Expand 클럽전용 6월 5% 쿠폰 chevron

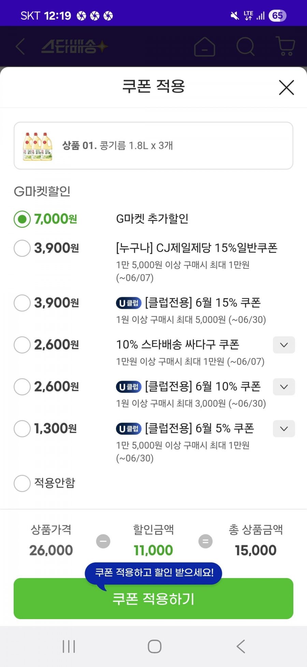284,429
